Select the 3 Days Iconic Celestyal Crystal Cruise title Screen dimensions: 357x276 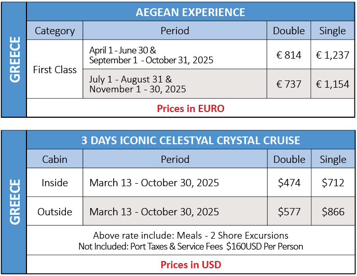[190, 140]
